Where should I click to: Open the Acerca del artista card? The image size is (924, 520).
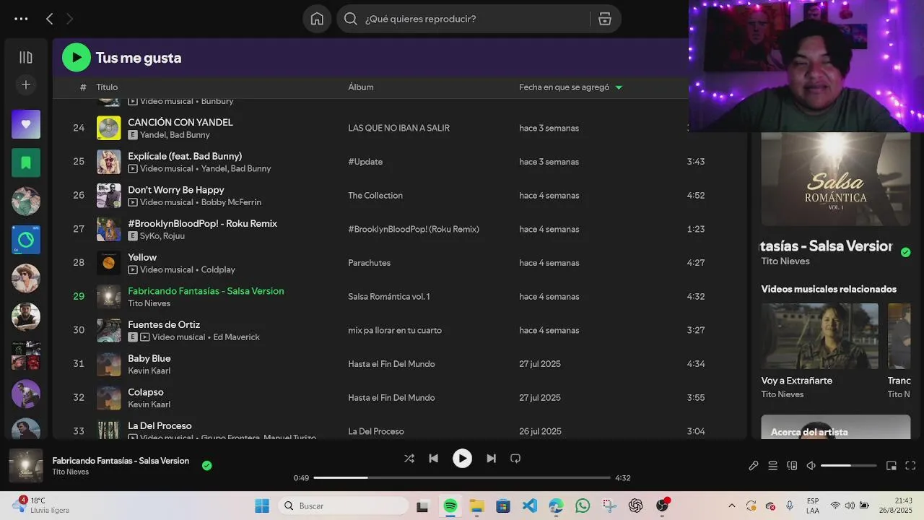(835, 426)
